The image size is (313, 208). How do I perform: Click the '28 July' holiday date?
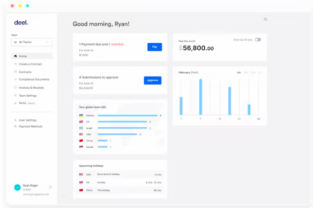pos(158,190)
